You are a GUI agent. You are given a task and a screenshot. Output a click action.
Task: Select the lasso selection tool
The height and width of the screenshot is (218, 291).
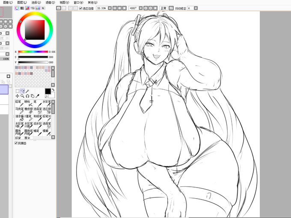[22, 91]
